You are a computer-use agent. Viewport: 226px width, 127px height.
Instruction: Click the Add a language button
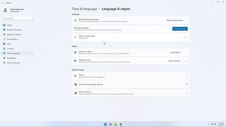pyautogui.click(x=180, y=29)
